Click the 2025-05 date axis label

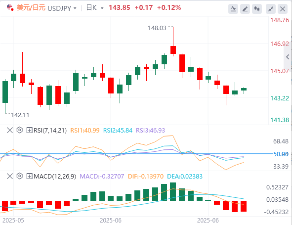click(13, 221)
